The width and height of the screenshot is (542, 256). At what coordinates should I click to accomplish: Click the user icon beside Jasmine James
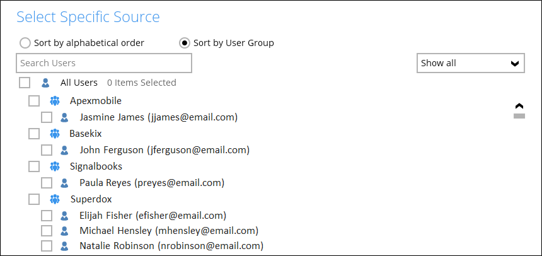tap(64, 117)
